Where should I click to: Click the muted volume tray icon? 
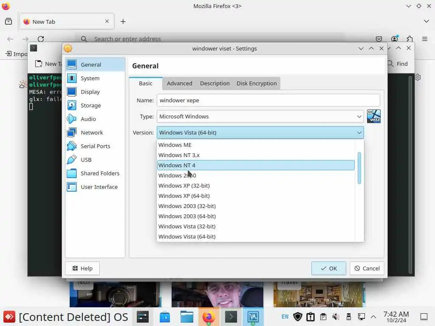(336, 317)
